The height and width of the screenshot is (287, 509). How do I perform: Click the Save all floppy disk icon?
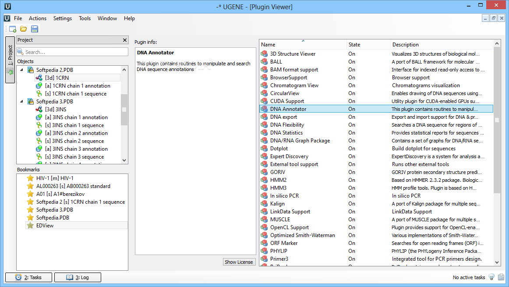click(35, 29)
